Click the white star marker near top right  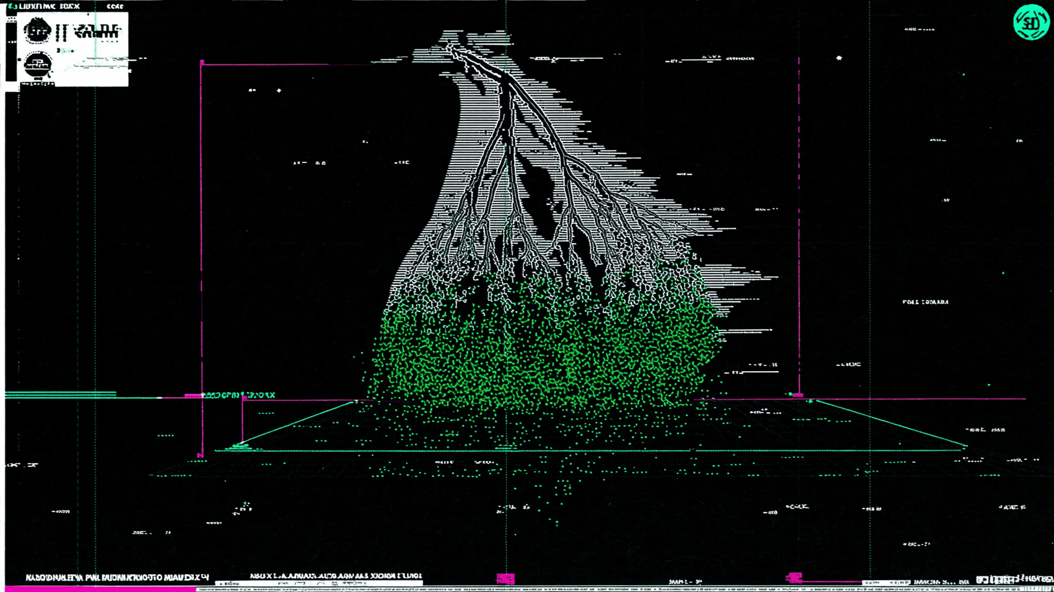tap(839, 58)
